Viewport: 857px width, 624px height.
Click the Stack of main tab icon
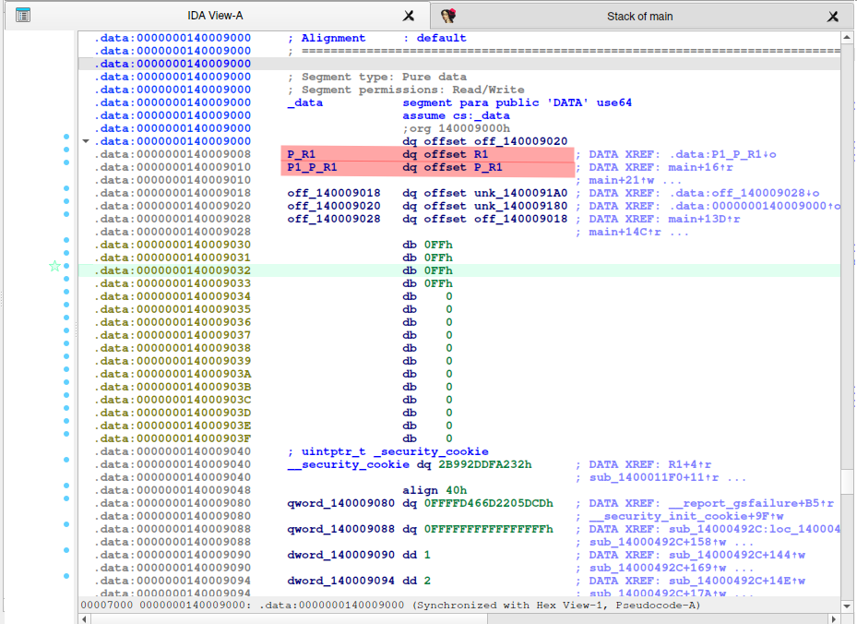[449, 16]
